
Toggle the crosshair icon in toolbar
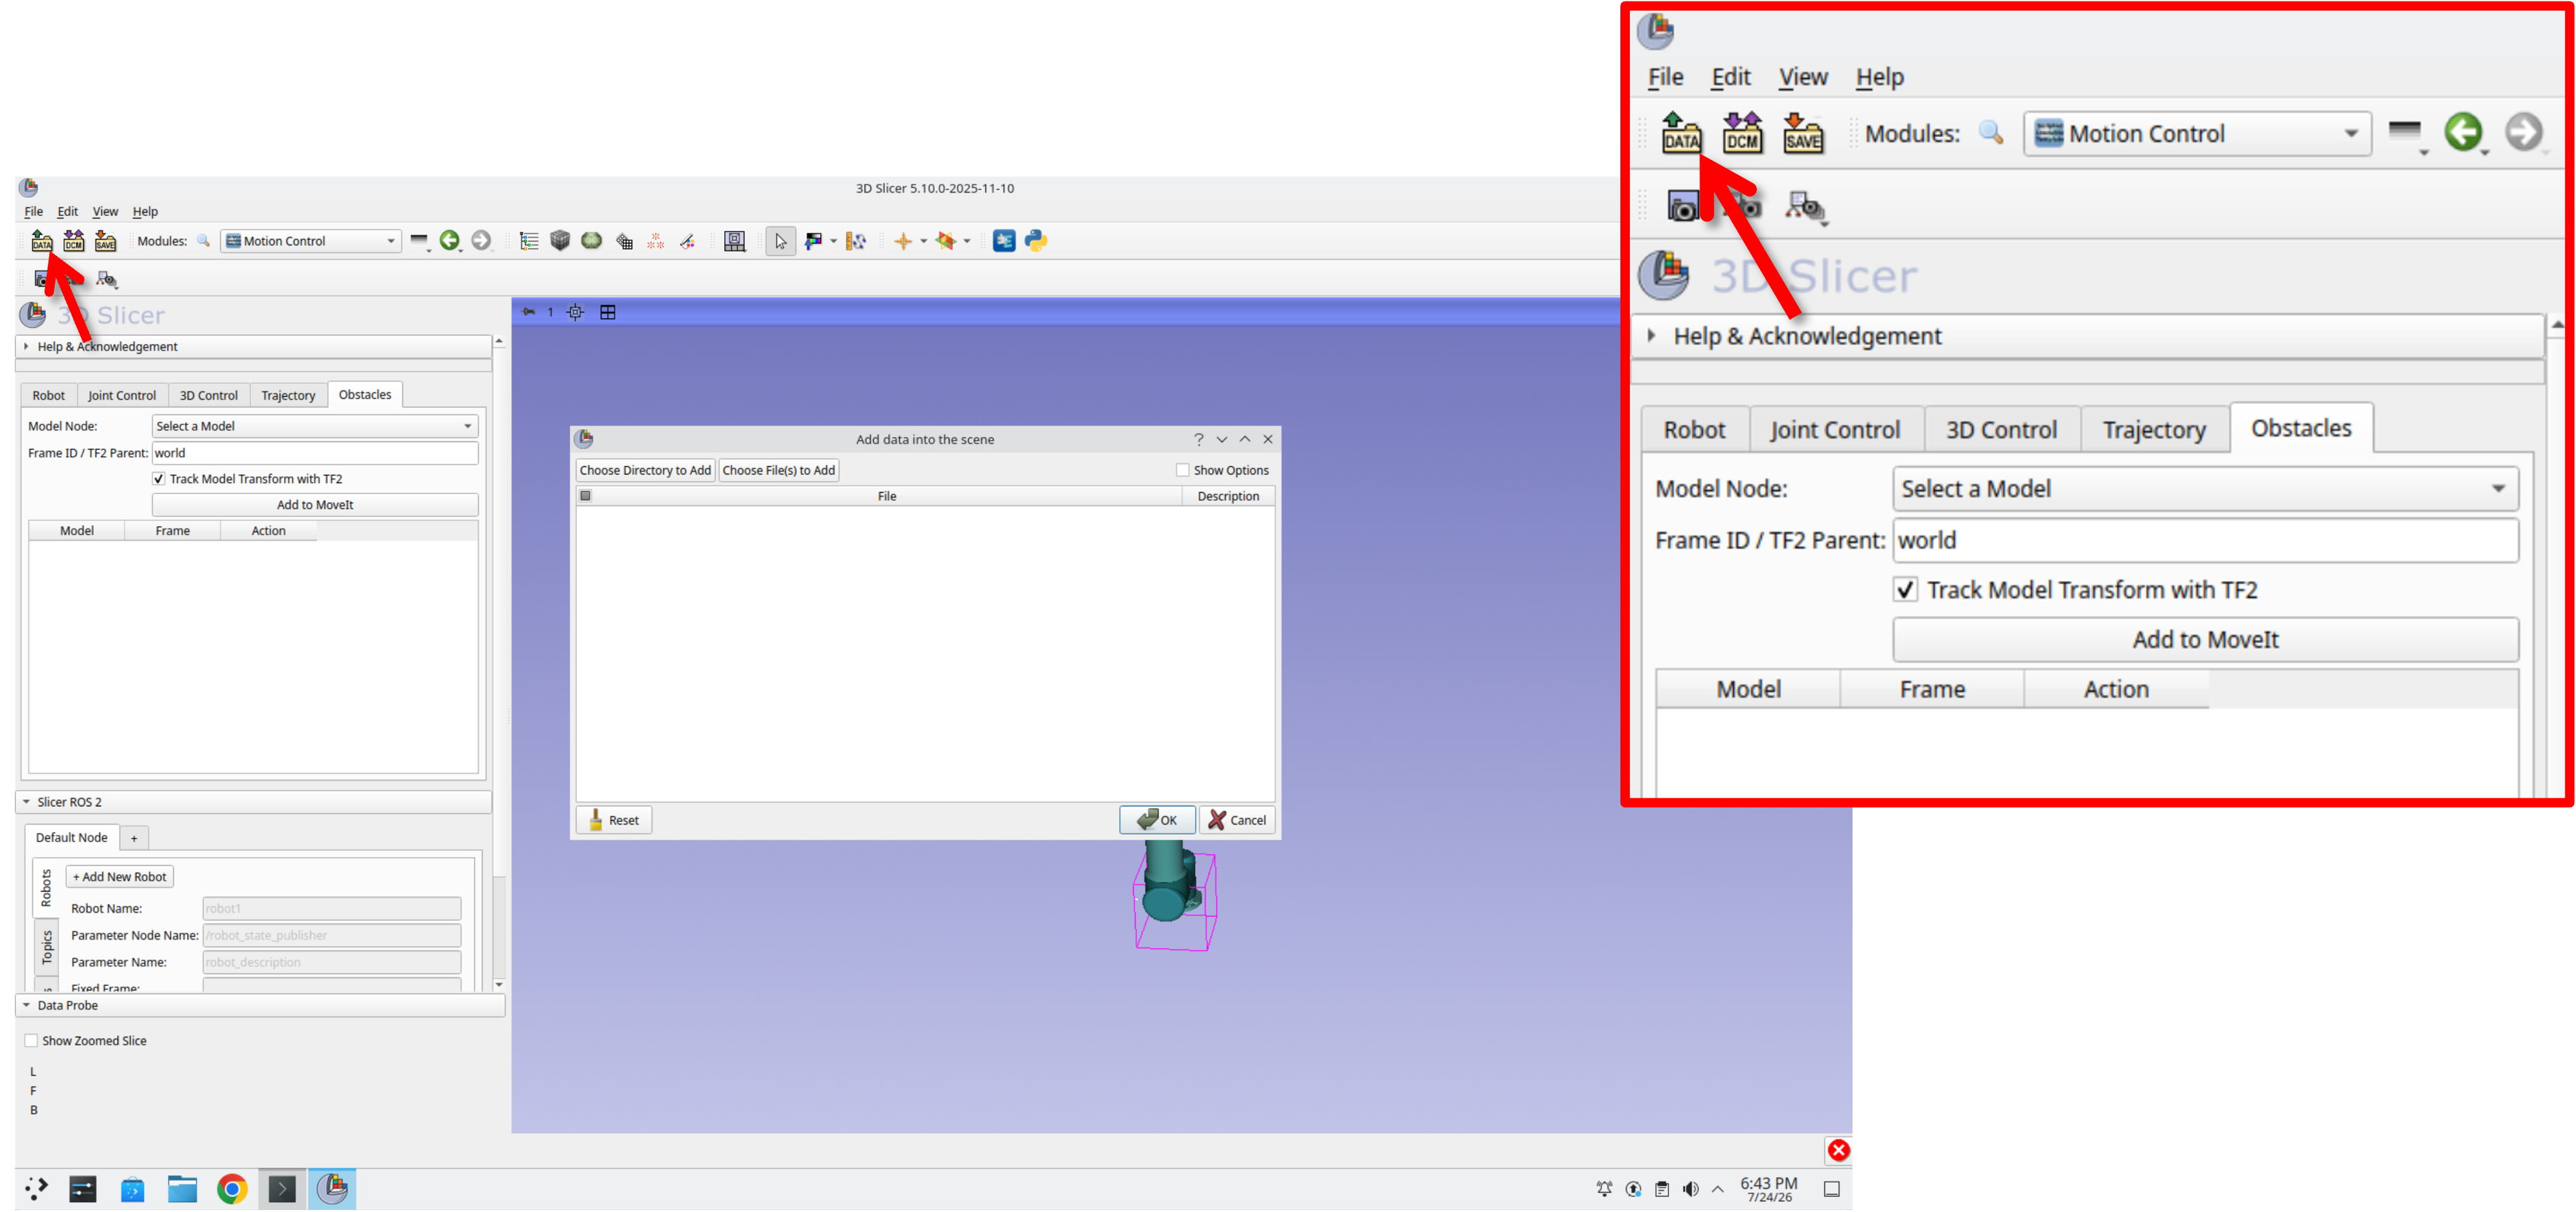coord(903,241)
